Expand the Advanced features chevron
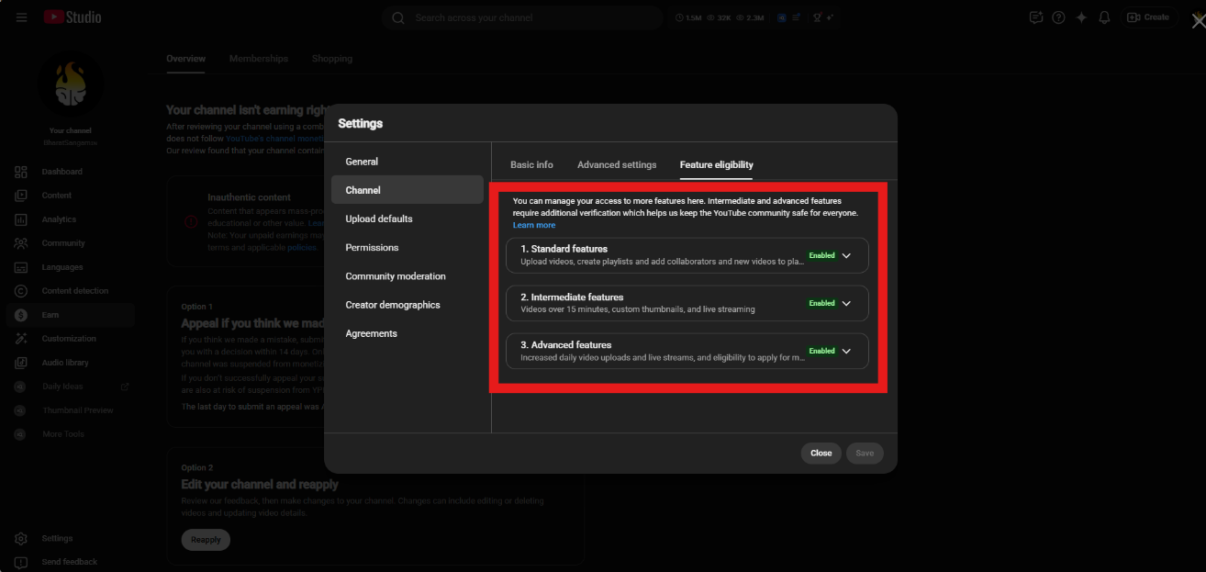This screenshot has height=572, width=1206. tap(846, 352)
